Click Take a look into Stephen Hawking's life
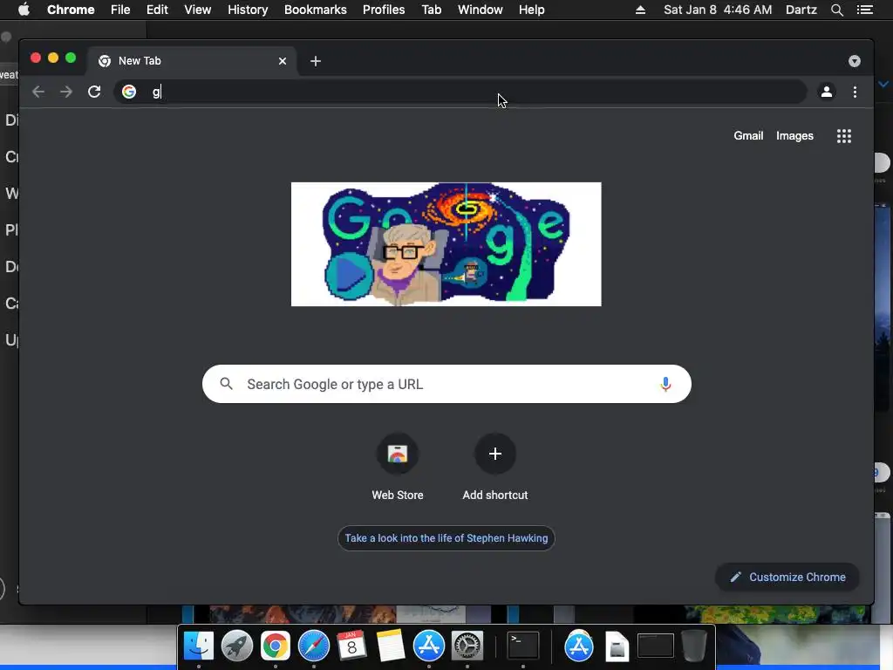This screenshot has height=670, width=893. coord(446,537)
